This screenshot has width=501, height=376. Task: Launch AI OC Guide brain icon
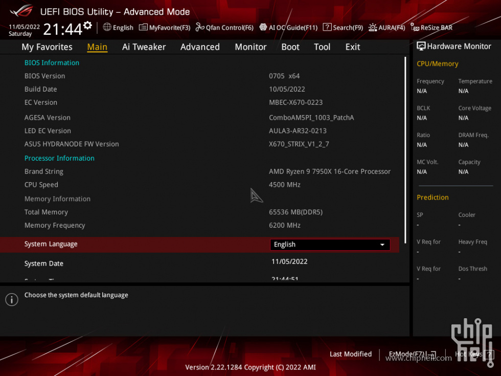coord(263,27)
